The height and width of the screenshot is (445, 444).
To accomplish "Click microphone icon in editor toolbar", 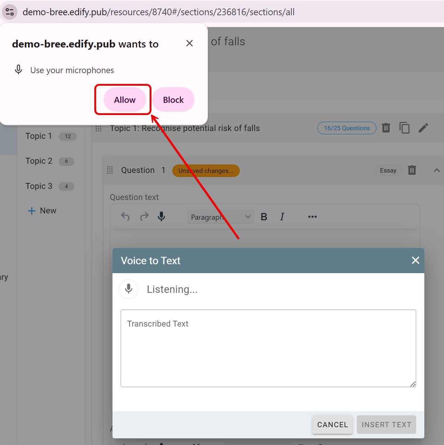I will coord(161,217).
